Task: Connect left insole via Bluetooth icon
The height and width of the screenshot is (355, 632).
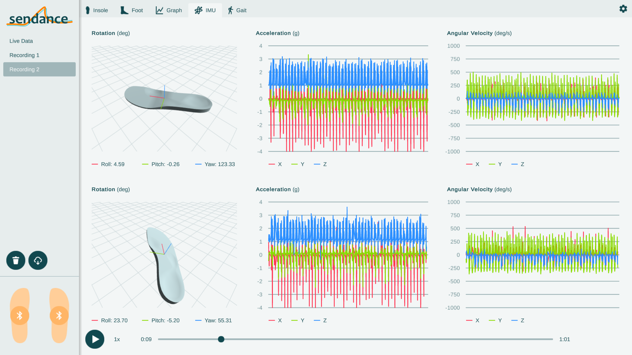Action: click(x=20, y=316)
